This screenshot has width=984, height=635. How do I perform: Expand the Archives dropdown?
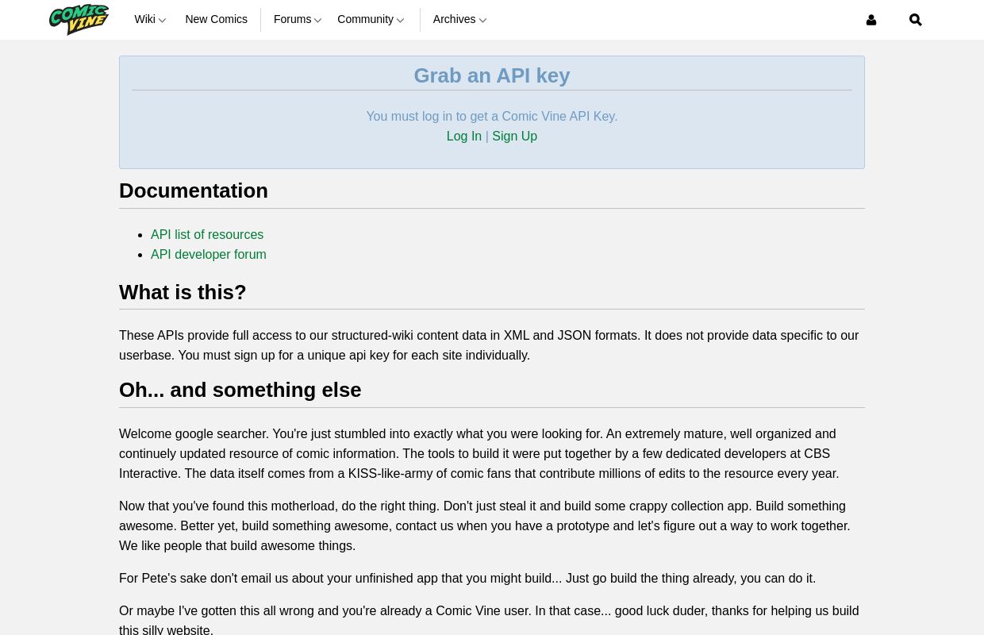(x=459, y=19)
